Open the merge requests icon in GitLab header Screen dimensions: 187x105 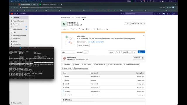pyautogui.click(x=158, y=14)
